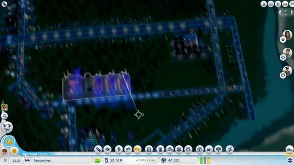
Task: Click the police officer advisor portrait
Action: [287, 71]
